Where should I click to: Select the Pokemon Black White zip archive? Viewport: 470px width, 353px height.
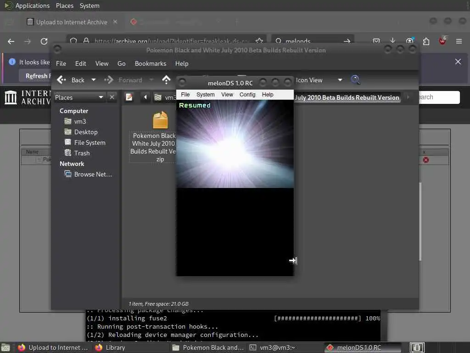pos(153,137)
